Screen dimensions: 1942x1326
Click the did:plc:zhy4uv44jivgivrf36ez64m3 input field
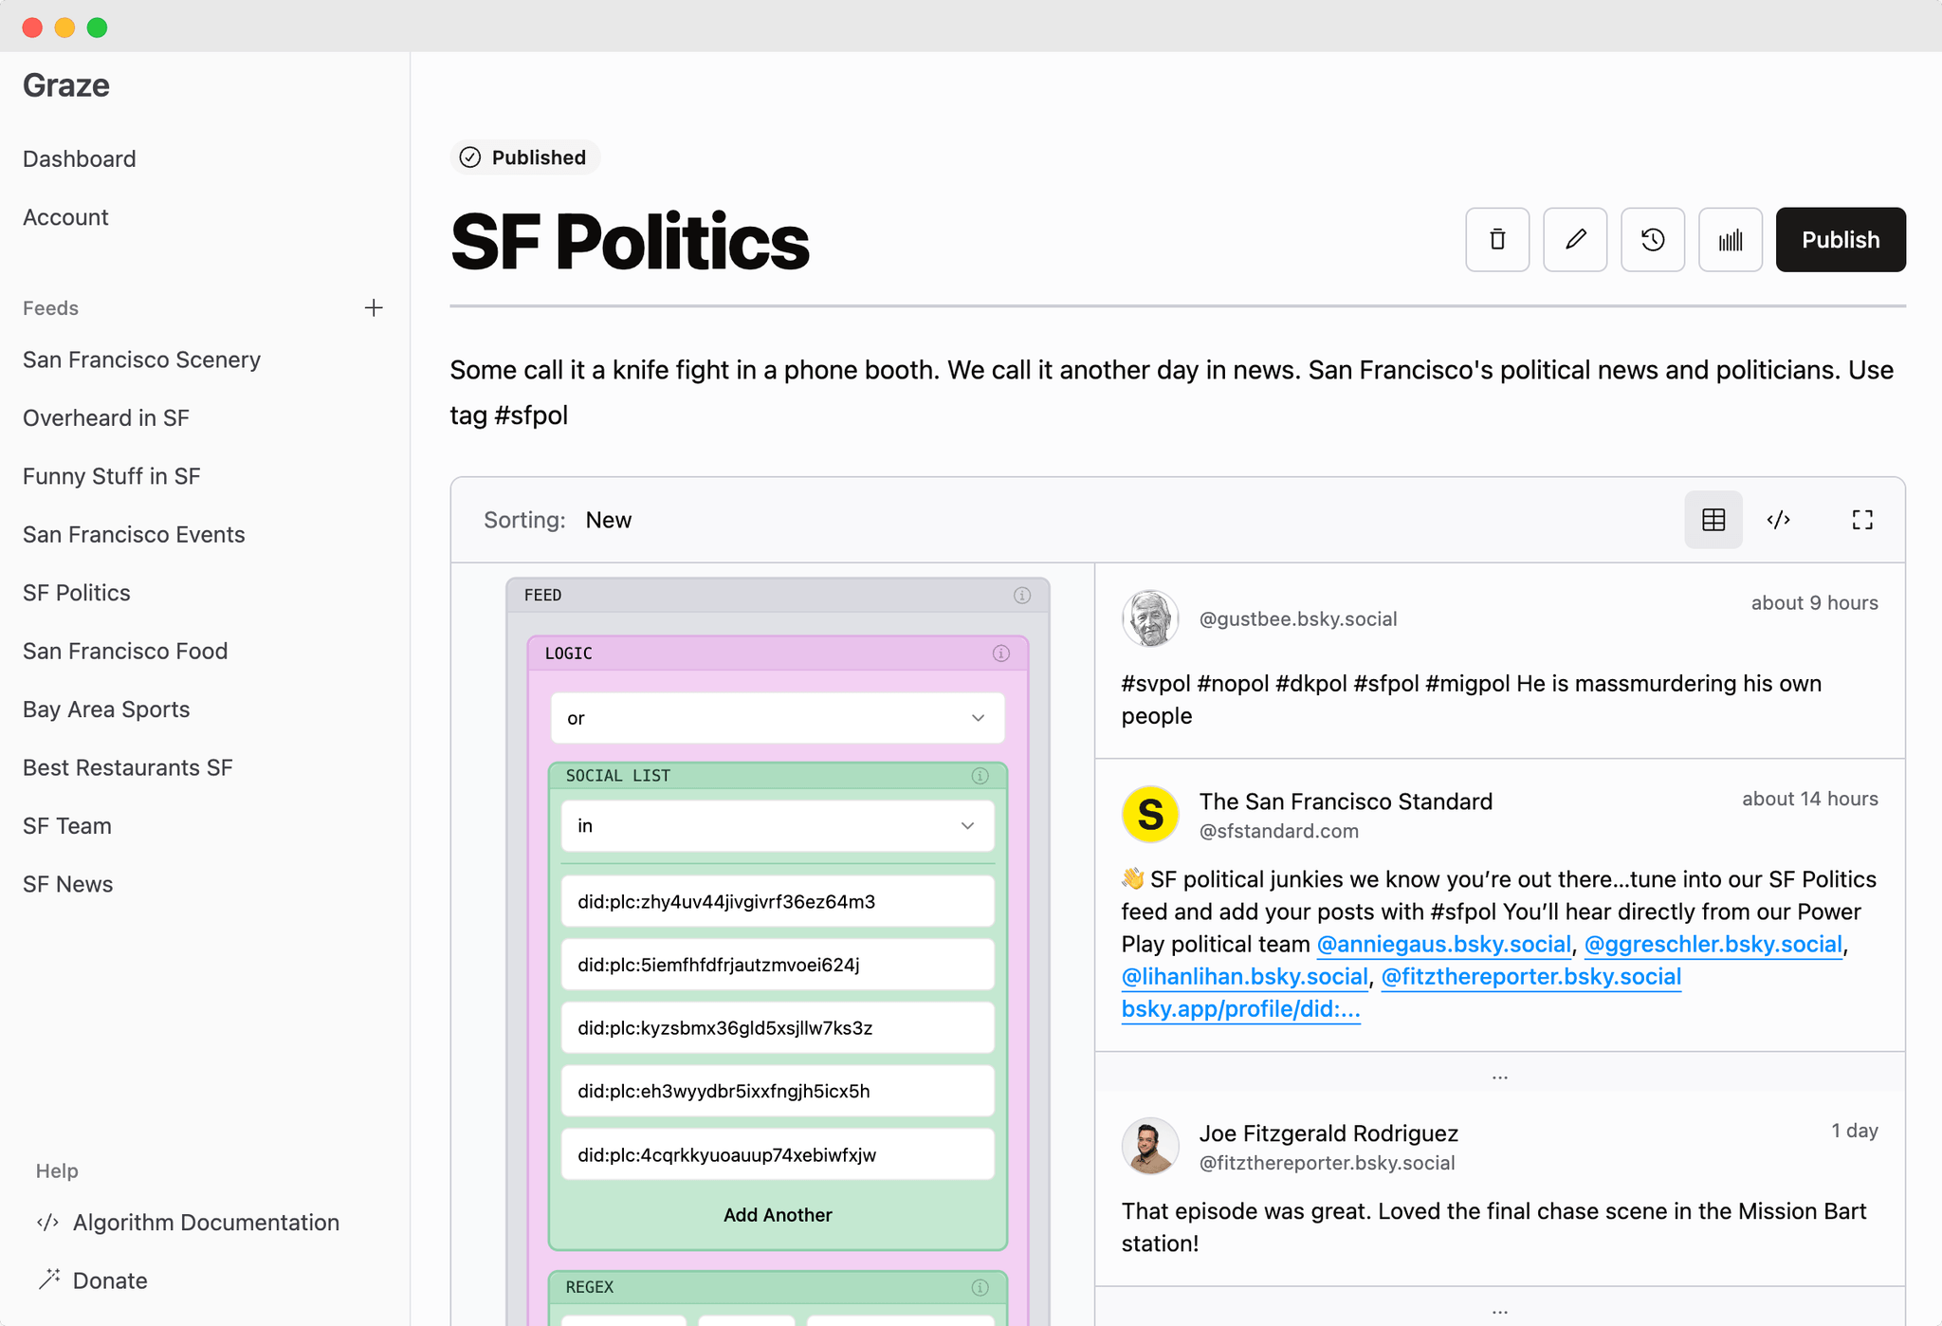pyautogui.click(x=778, y=902)
